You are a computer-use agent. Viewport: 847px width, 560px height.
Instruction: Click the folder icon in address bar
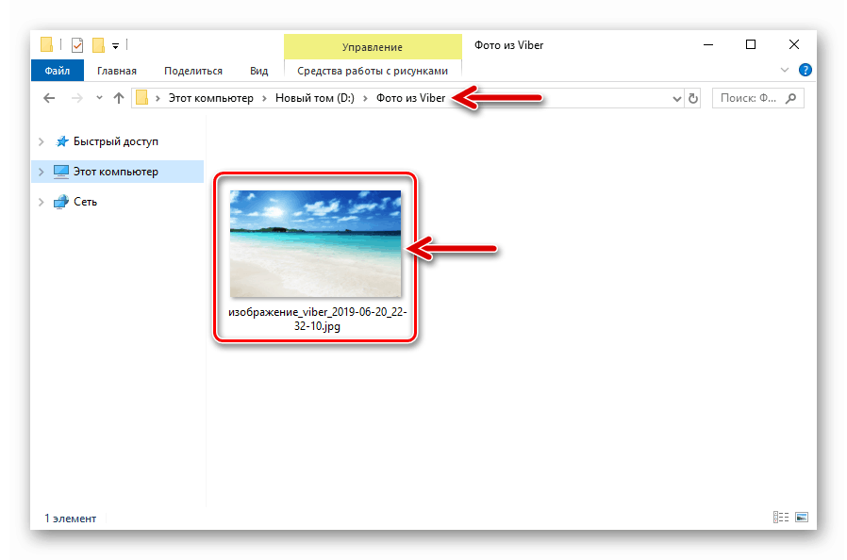click(x=142, y=98)
